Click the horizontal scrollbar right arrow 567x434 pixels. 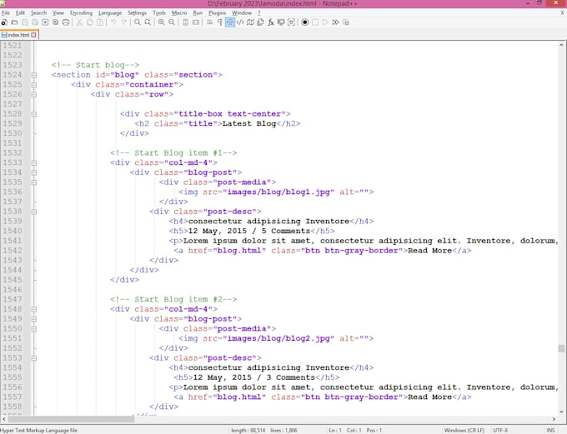point(554,419)
